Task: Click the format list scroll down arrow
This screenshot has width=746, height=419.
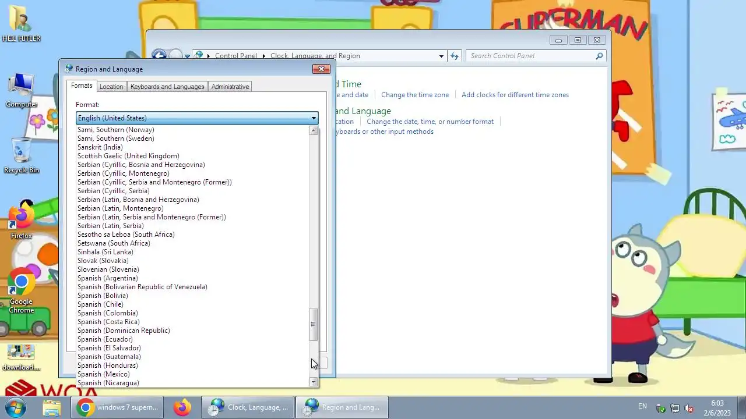Action: [x=314, y=382]
